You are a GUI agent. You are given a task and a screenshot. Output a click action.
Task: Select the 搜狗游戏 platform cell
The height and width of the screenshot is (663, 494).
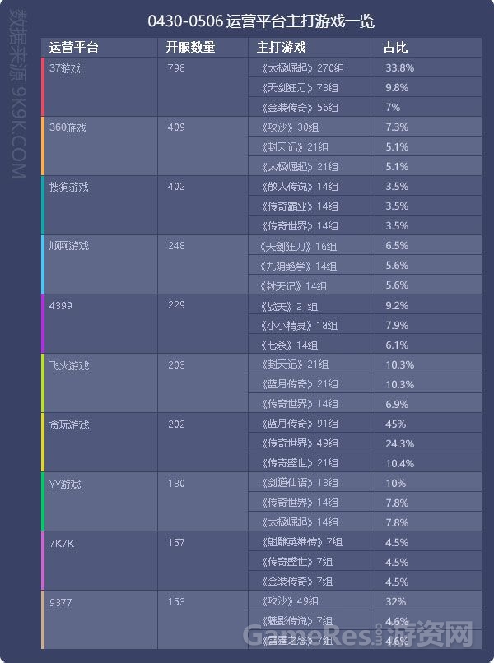100,205
